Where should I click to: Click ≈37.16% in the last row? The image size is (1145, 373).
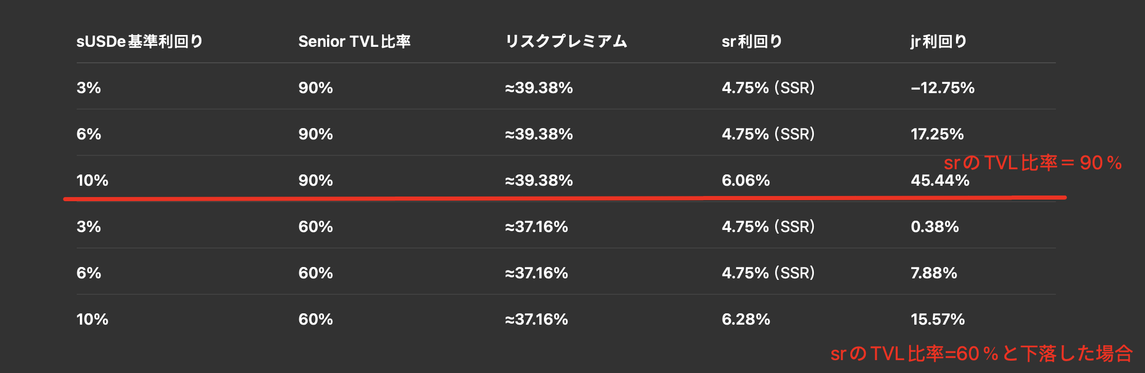[x=536, y=319]
